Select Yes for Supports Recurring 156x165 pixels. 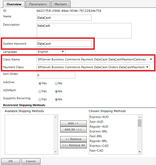click(40, 99)
